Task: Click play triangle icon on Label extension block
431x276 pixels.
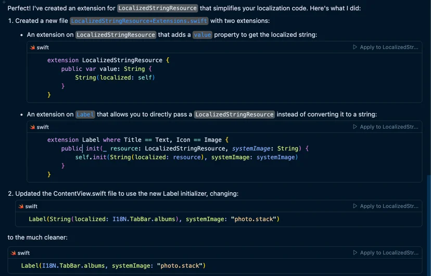Action: click(x=355, y=127)
